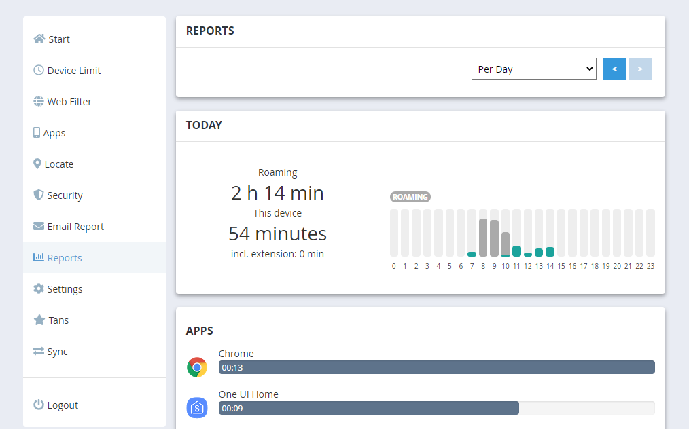689x429 pixels.
Task: Click the Apps phone icon
Action: 37,132
